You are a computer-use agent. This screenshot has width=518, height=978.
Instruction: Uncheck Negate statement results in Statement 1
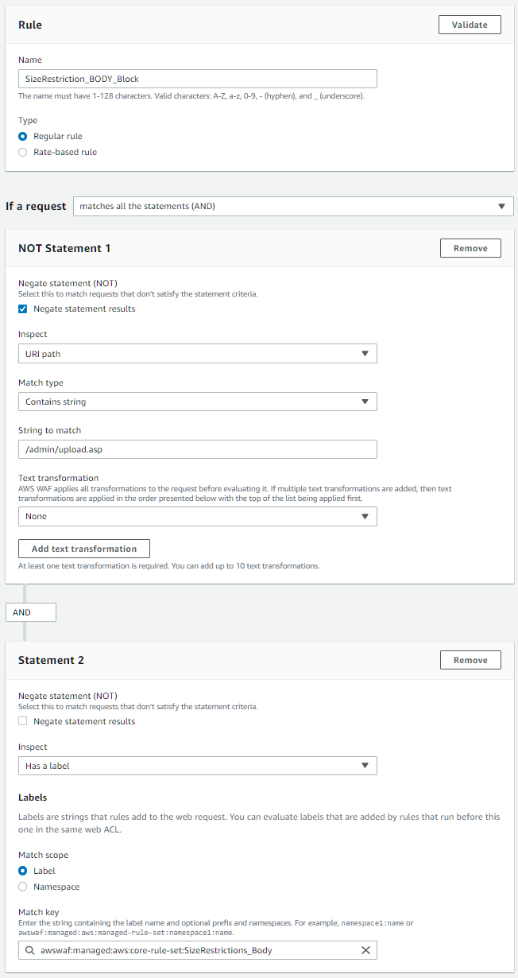(x=22, y=309)
